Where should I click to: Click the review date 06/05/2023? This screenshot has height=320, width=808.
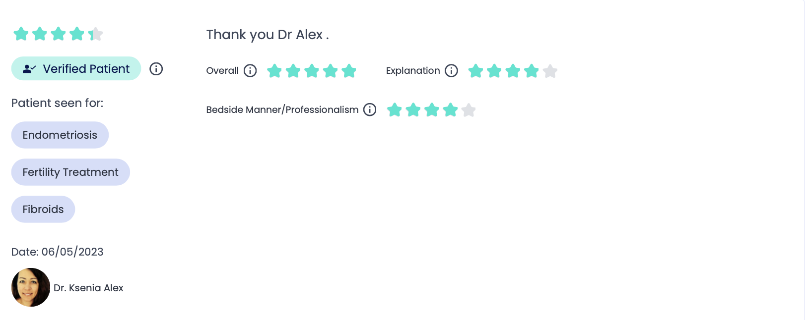tap(72, 252)
